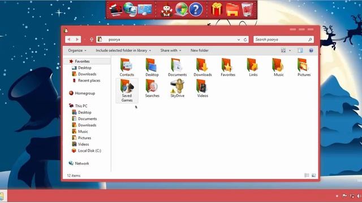
Task: Open the Windows shield icon in the dock
Action: pos(182,10)
